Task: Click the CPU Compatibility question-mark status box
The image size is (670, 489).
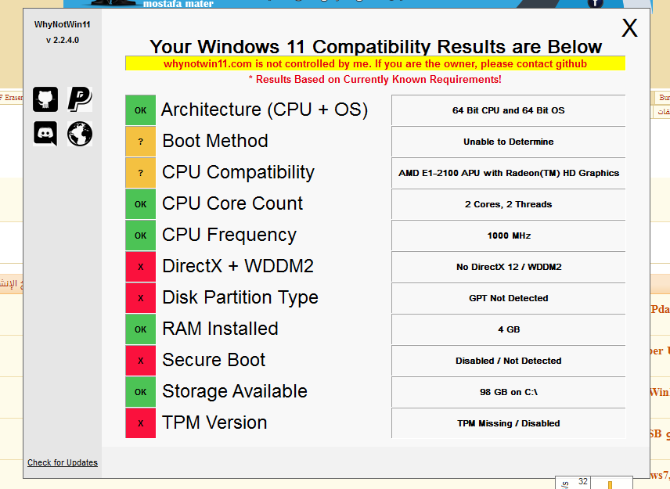Action: point(141,173)
